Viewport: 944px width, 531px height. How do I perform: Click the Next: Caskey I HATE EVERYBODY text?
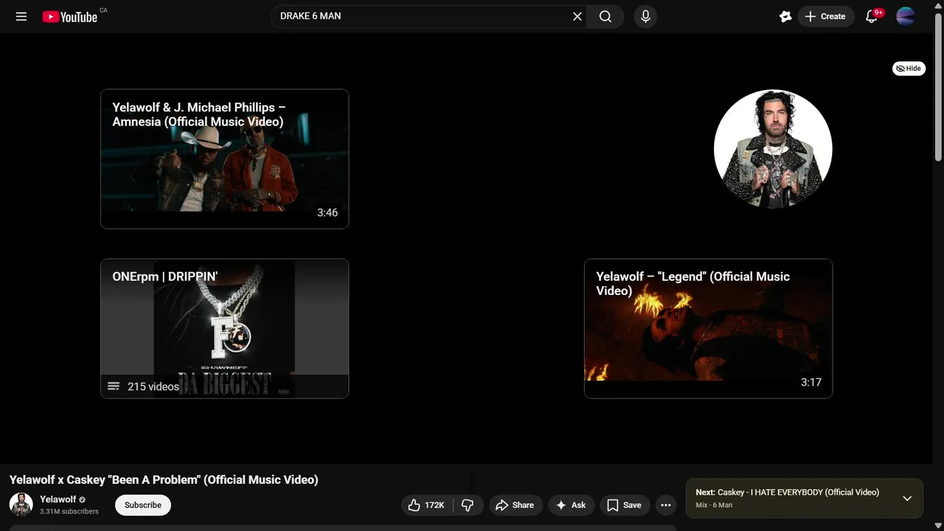pyautogui.click(x=788, y=492)
